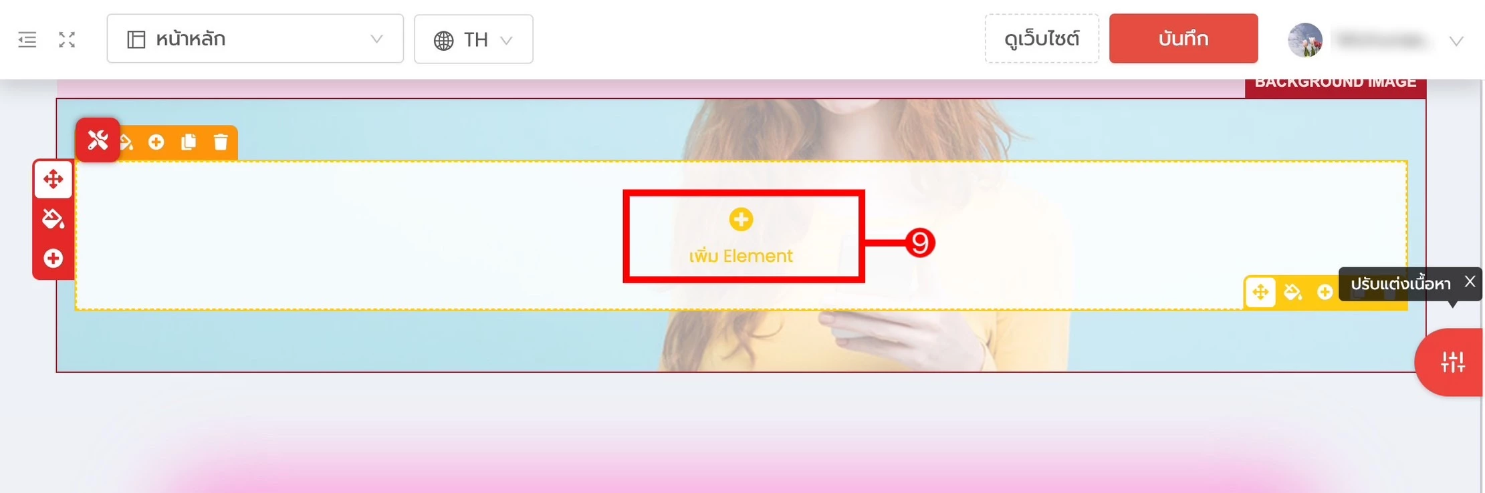Click the red บันทึก save button
The image size is (1485, 493).
point(1183,39)
